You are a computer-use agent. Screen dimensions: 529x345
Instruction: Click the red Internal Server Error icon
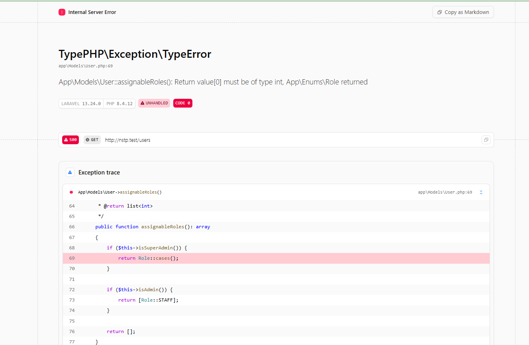62,12
